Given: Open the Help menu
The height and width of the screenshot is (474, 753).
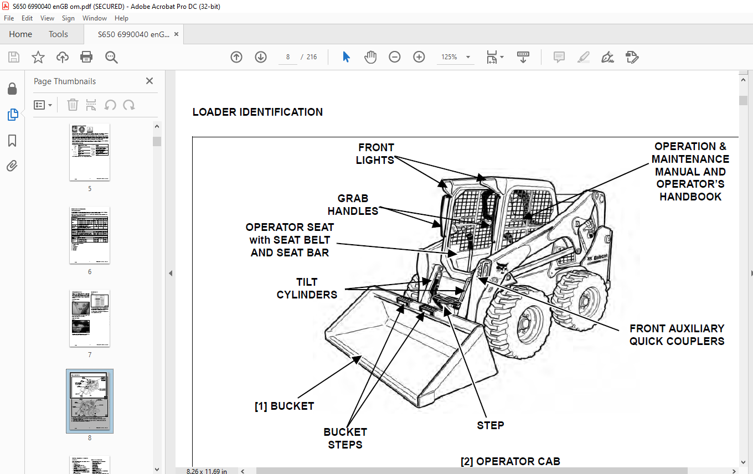Looking at the screenshot, I should (x=121, y=18).
